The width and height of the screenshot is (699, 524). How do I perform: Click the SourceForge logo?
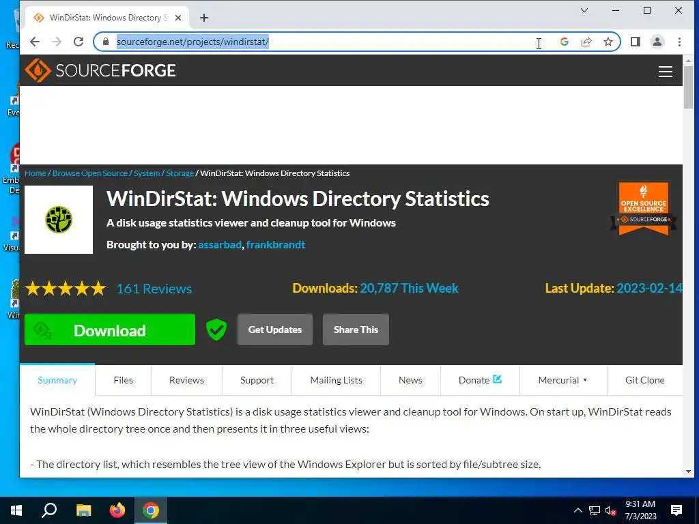100,70
